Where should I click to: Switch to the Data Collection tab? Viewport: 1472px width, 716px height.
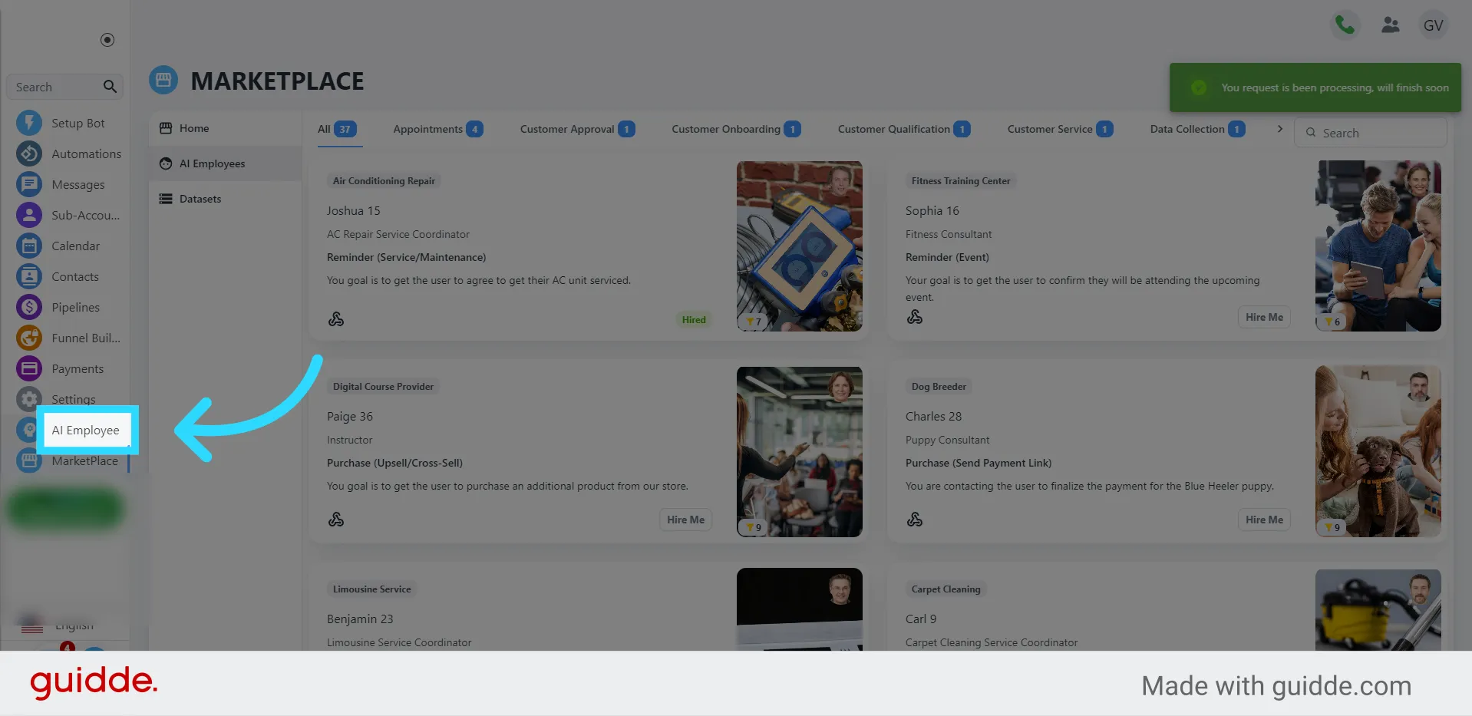coord(1197,129)
